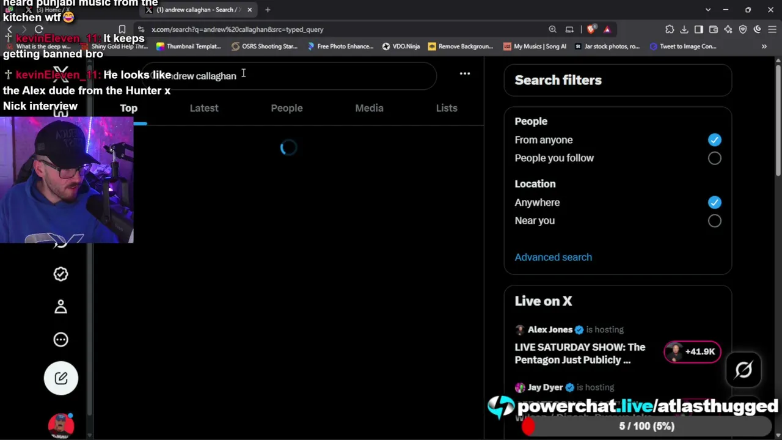Click the Brave Rewards triangle icon
Screen dimensions: 782x440
607,29
